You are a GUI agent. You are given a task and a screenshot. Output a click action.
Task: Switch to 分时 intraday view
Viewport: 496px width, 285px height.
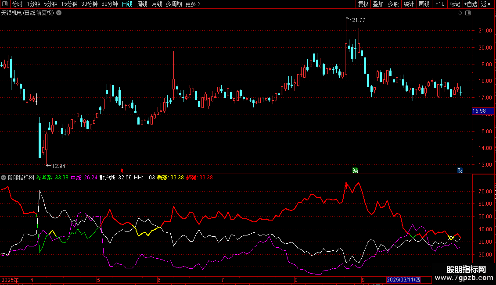point(18,4)
